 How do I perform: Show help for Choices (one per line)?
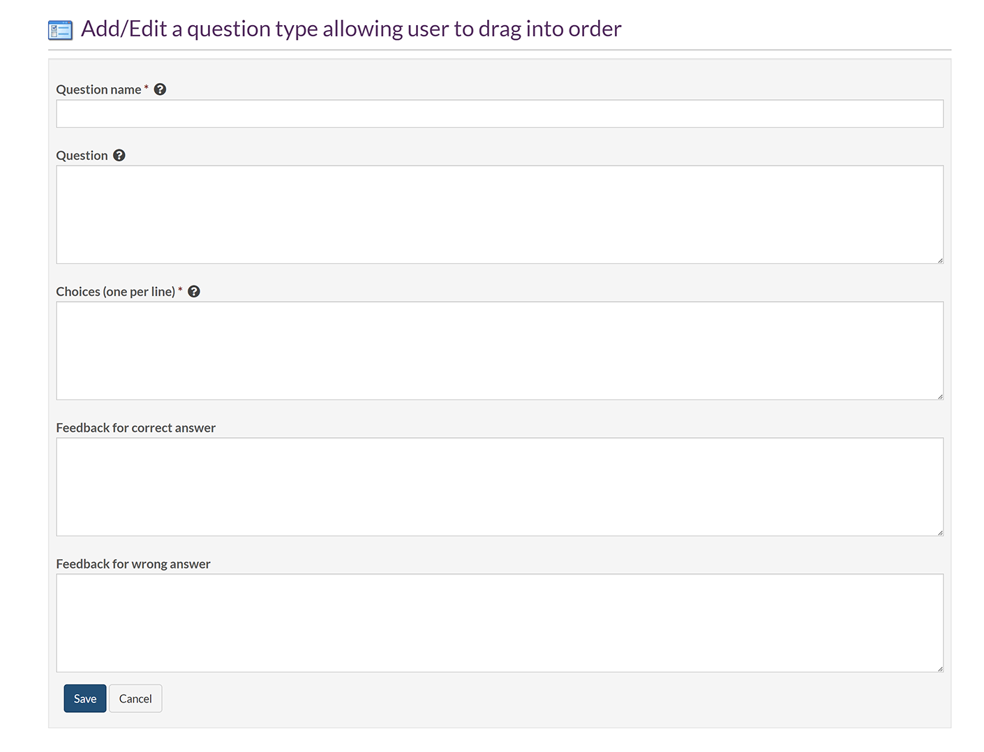coord(194,291)
